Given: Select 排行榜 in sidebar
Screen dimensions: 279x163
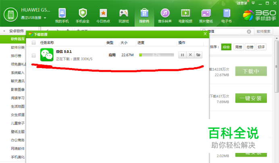Looking at the screenshot, I should point(16,56).
